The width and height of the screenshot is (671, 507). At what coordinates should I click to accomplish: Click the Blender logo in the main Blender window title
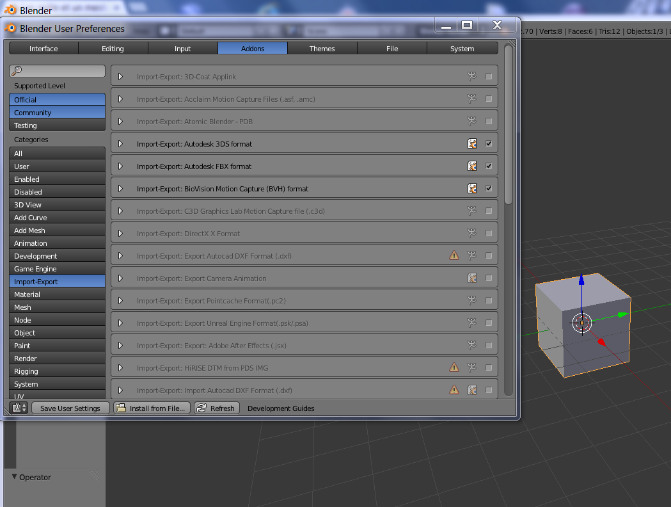click(10, 10)
